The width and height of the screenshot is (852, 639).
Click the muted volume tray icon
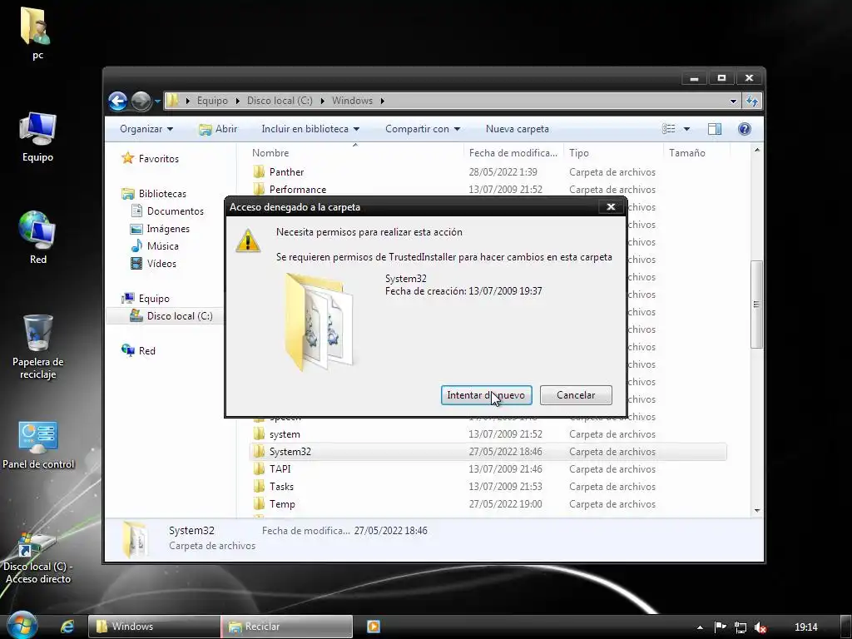point(760,627)
